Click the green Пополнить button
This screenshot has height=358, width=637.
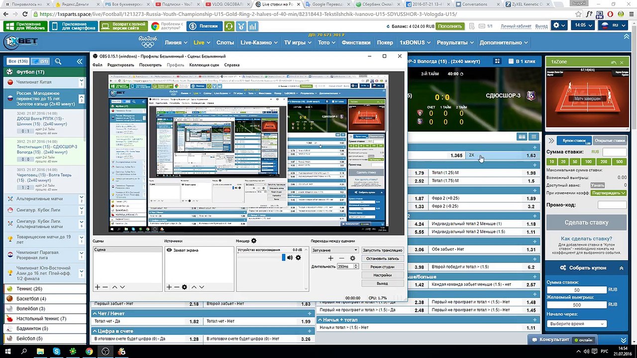point(450,26)
